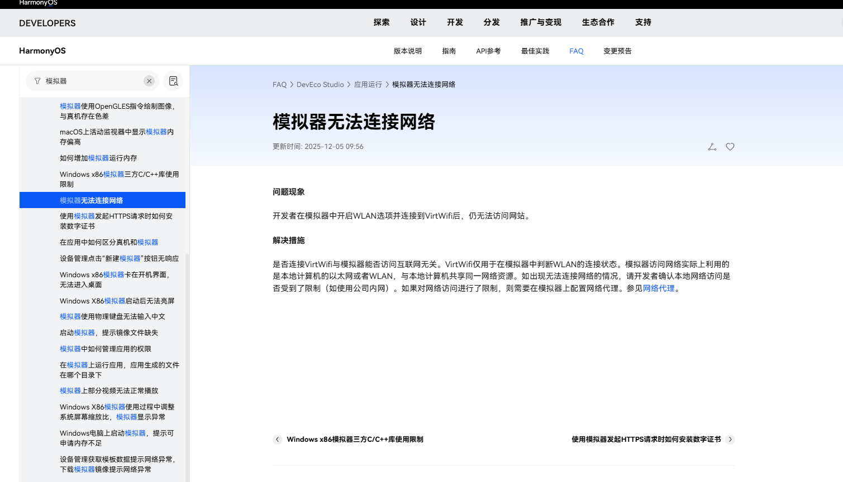
Task: Go to DevEco Studio breadcrumb link
Action: tap(320, 85)
